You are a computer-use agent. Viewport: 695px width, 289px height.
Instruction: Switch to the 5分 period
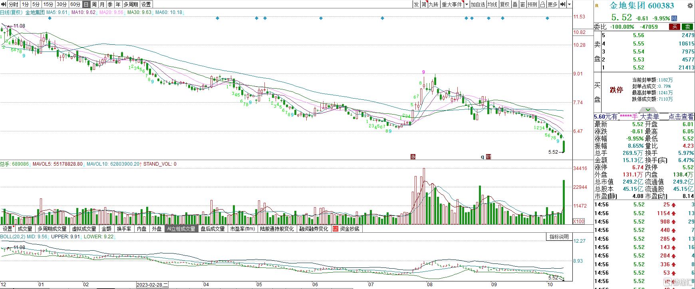[36, 4]
